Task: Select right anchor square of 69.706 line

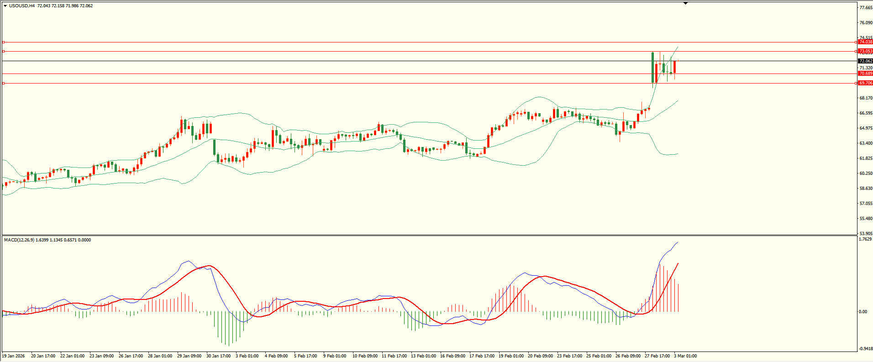Action: pos(855,83)
